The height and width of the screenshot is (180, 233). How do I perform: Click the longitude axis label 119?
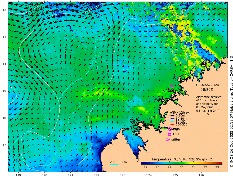[18, 175]
